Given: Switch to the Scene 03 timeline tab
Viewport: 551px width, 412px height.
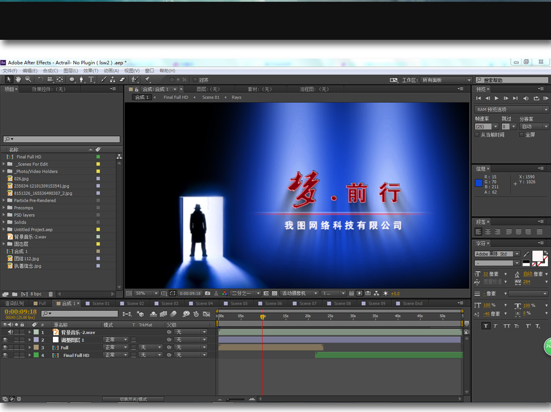Looking at the screenshot, I should tap(169, 303).
